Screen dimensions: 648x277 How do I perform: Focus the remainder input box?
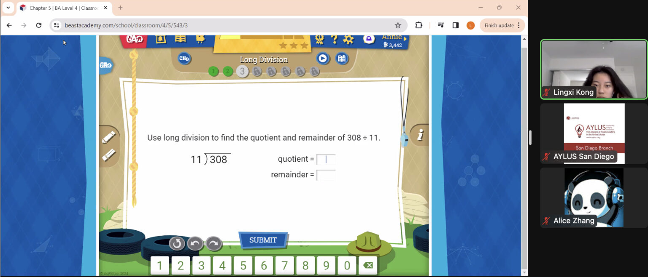pos(326,175)
